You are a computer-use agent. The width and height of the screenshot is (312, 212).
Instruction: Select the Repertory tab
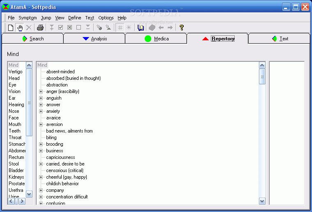click(x=218, y=38)
